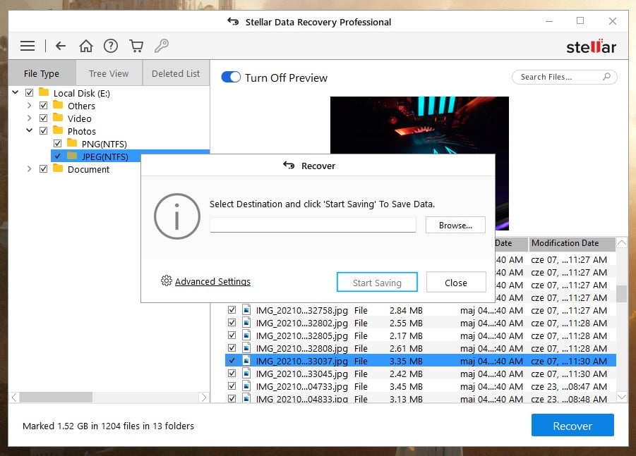Viewport: 636px width, 456px height.
Task: Uncheck the Others folder checkbox
Action: click(43, 105)
